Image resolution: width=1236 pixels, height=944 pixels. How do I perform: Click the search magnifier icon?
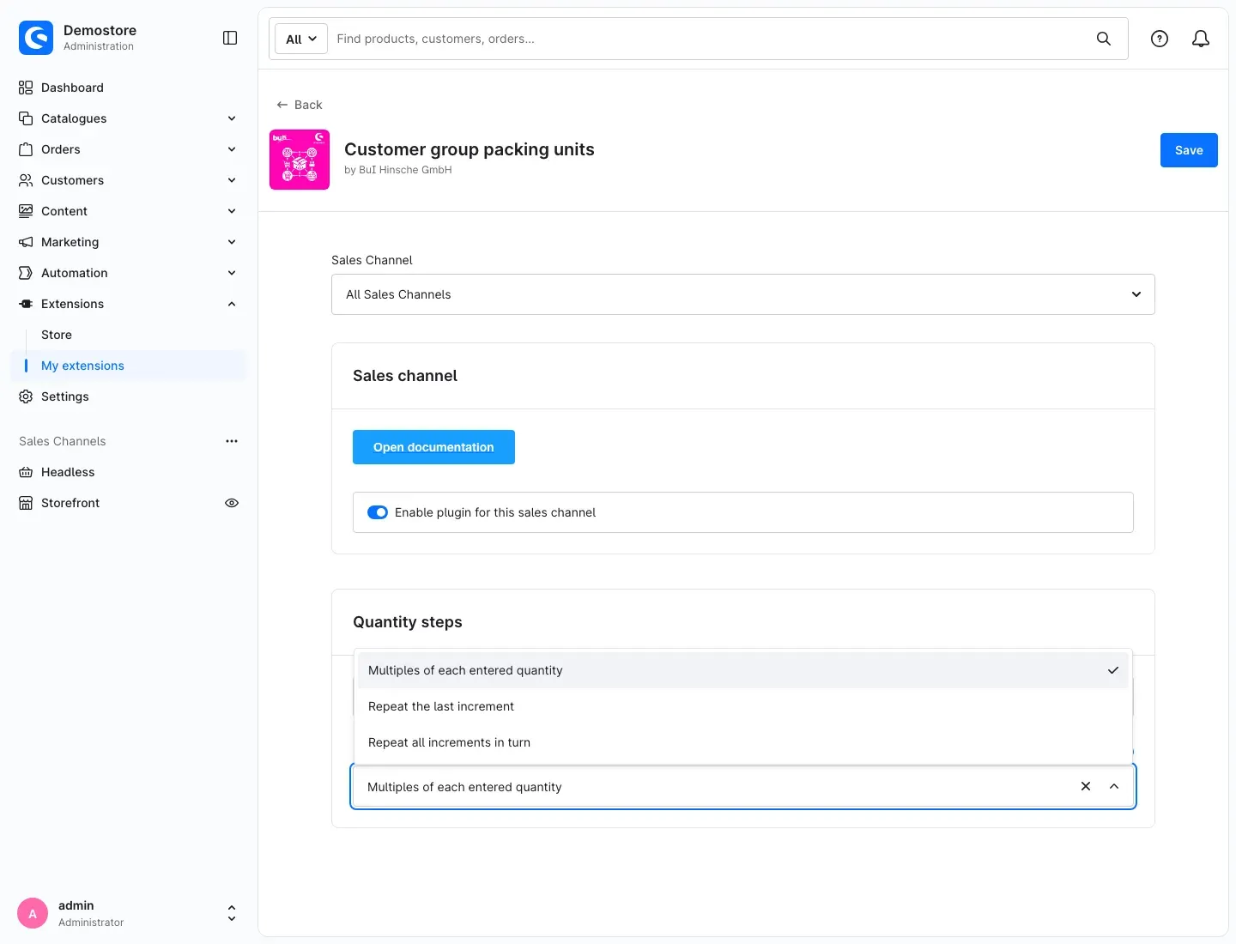tap(1104, 39)
